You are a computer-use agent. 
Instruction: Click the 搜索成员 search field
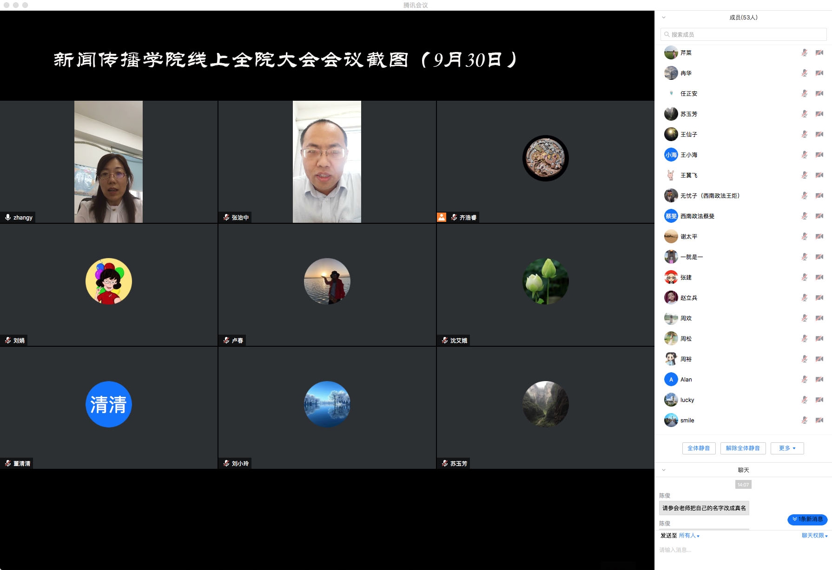tap(743, 34)
